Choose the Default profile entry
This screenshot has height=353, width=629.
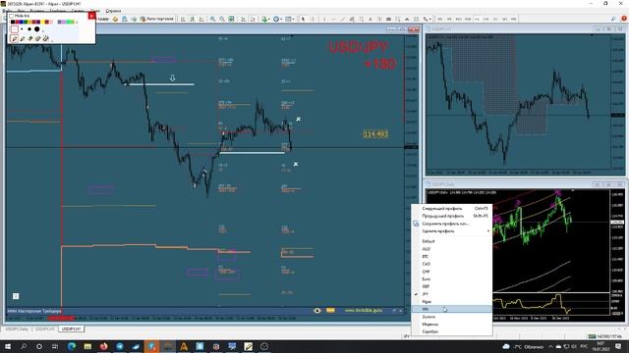click(451, 241)
